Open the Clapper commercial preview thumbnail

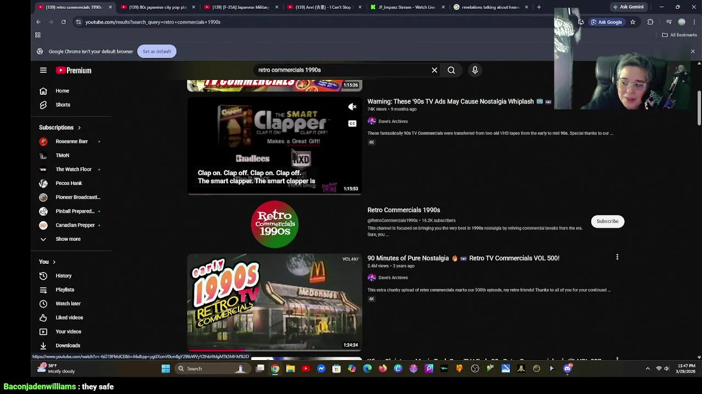point(275,146)
